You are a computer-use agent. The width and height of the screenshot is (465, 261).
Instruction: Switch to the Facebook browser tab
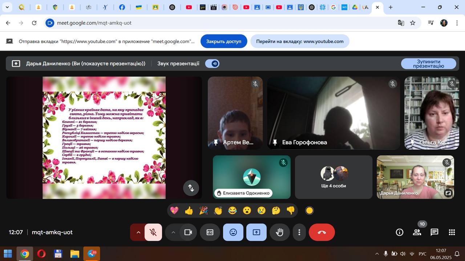click(x=122, y=7)
